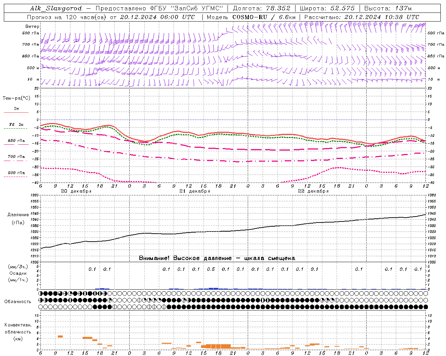Click the 500 гПа temperature legend entry
446x356 pixels.
point(16,173)
